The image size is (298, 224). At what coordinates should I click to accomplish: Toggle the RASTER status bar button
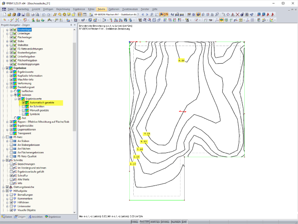tap(144, 222)
